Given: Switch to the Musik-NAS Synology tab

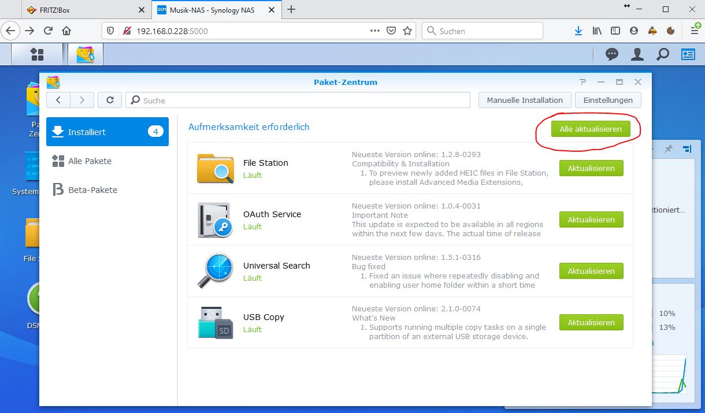Looking at the screenshot, I should 217,10.
